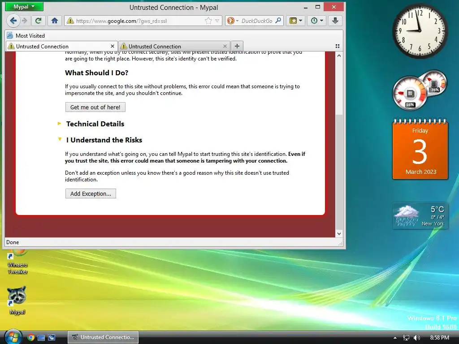Open the Mypal application menu

point(24,7)
